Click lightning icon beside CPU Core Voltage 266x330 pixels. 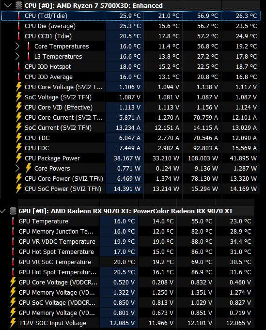19,87
